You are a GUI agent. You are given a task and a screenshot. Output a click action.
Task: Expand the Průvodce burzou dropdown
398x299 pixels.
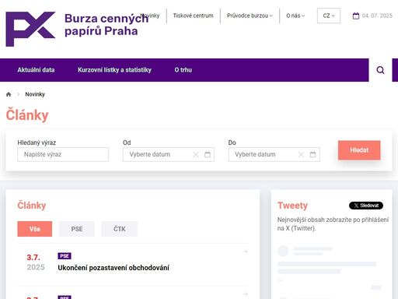250,16
